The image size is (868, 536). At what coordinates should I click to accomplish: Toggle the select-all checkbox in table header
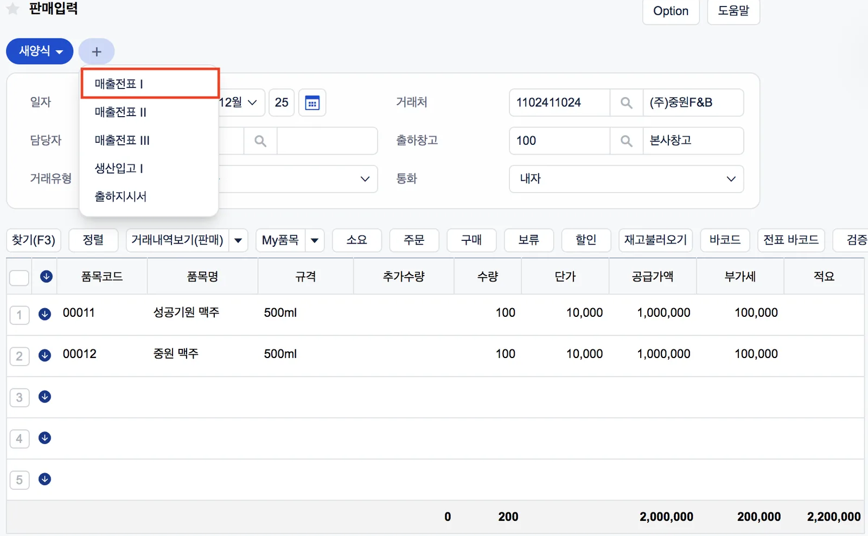pyautogui.click(x=19, y=277)
